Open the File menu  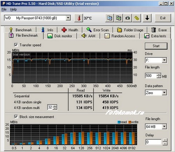[4, 9]
